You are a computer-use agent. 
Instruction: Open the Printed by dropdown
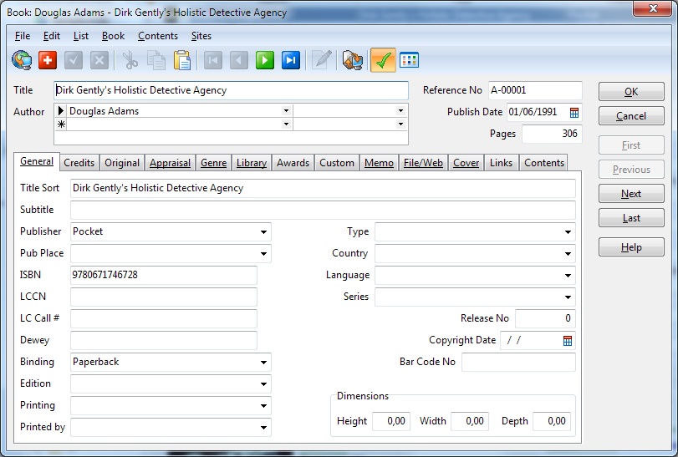264,428
